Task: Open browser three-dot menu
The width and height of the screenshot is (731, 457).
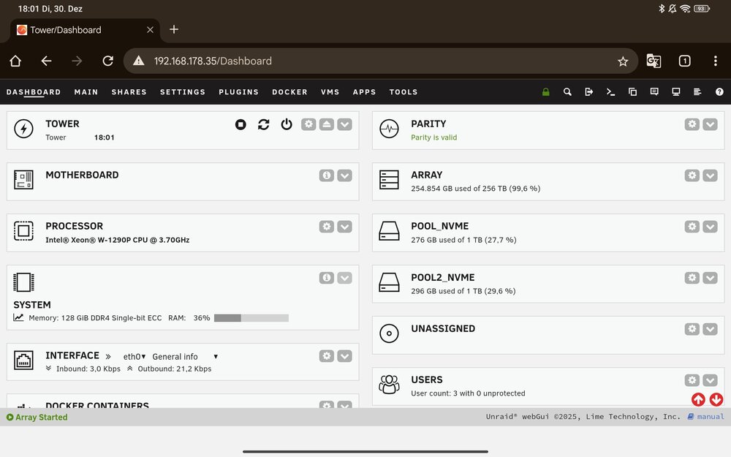Action: pyautogui.click(x=715, y=61)
